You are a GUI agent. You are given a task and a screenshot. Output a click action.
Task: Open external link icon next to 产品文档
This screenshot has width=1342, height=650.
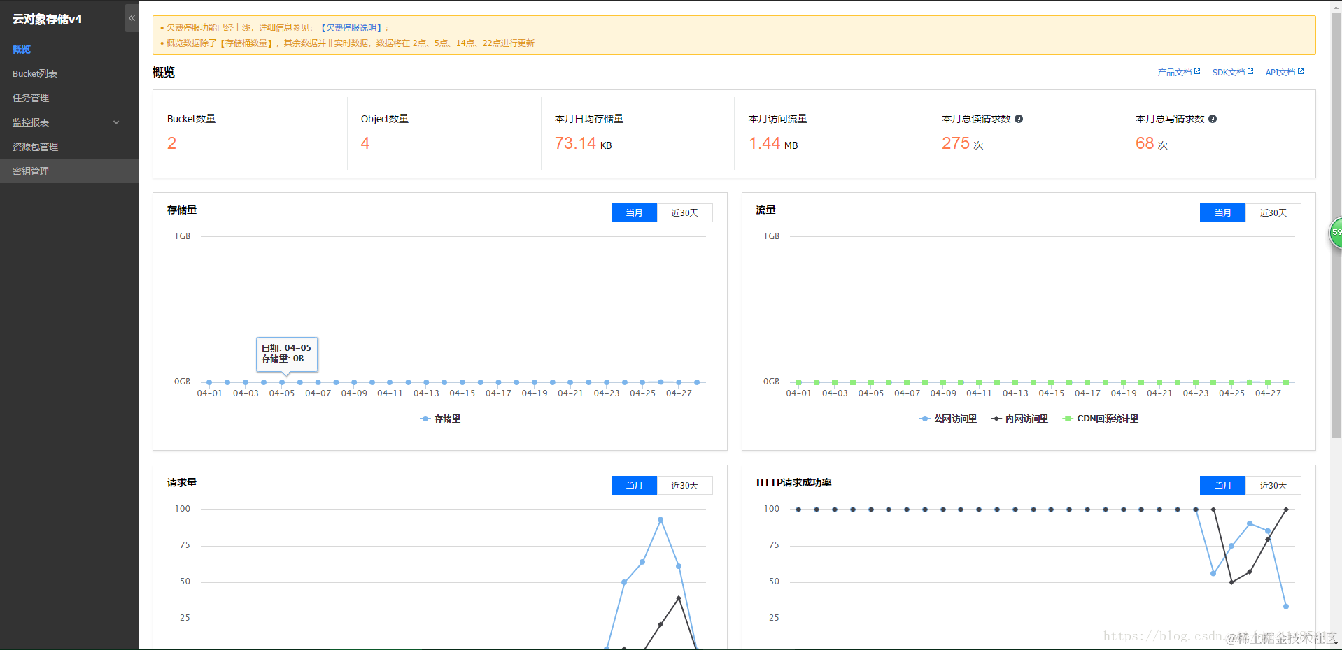pos(1197,71)
